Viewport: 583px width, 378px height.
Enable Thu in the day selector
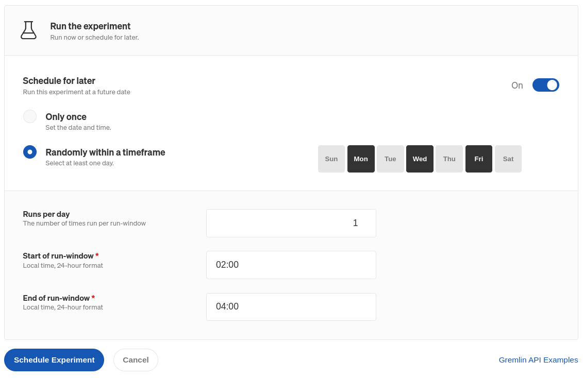pyautogui.click(x=449, y=159)
